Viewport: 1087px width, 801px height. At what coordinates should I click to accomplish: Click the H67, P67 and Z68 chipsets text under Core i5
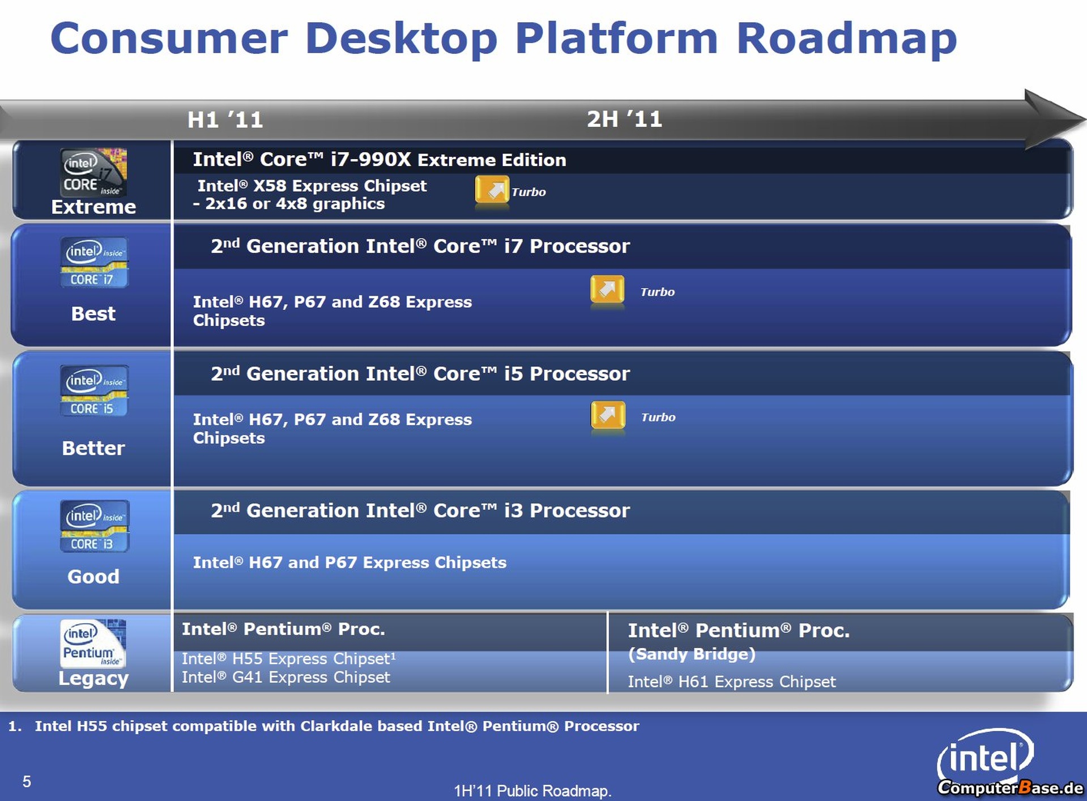(x=333, y=429)
